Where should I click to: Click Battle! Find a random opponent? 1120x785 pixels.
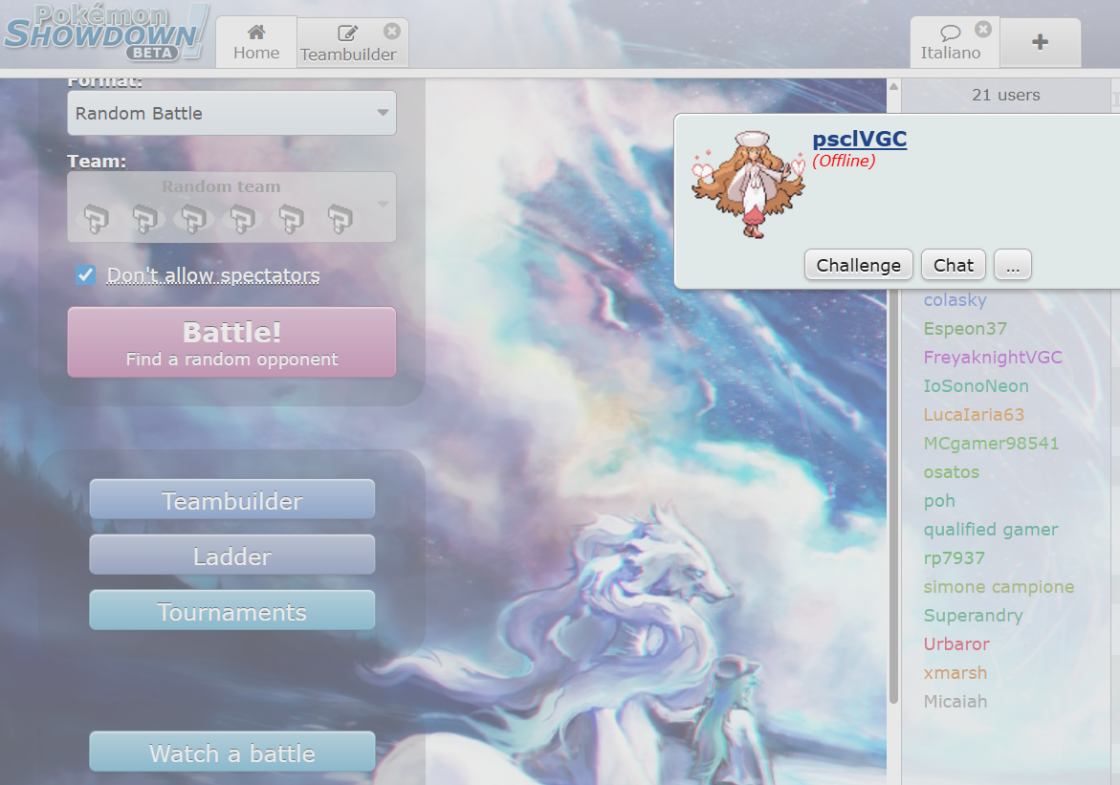click(x=231, y=342)
